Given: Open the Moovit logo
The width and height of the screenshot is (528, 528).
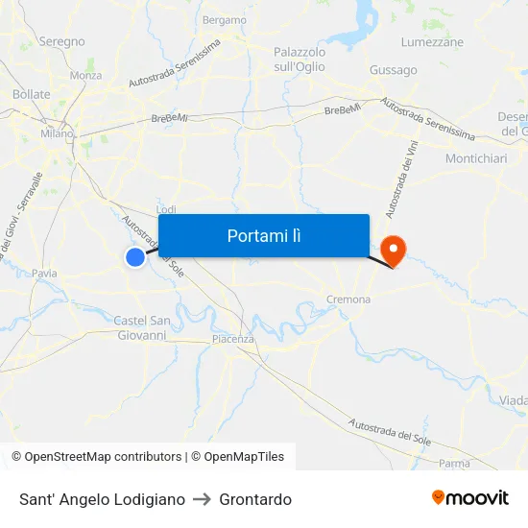Looking at the screenshot, I should point(470,498).
